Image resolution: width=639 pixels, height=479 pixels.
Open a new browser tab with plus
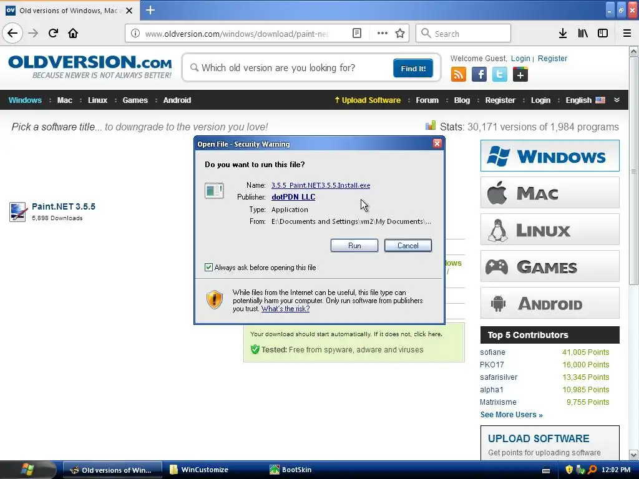[150, 10]
